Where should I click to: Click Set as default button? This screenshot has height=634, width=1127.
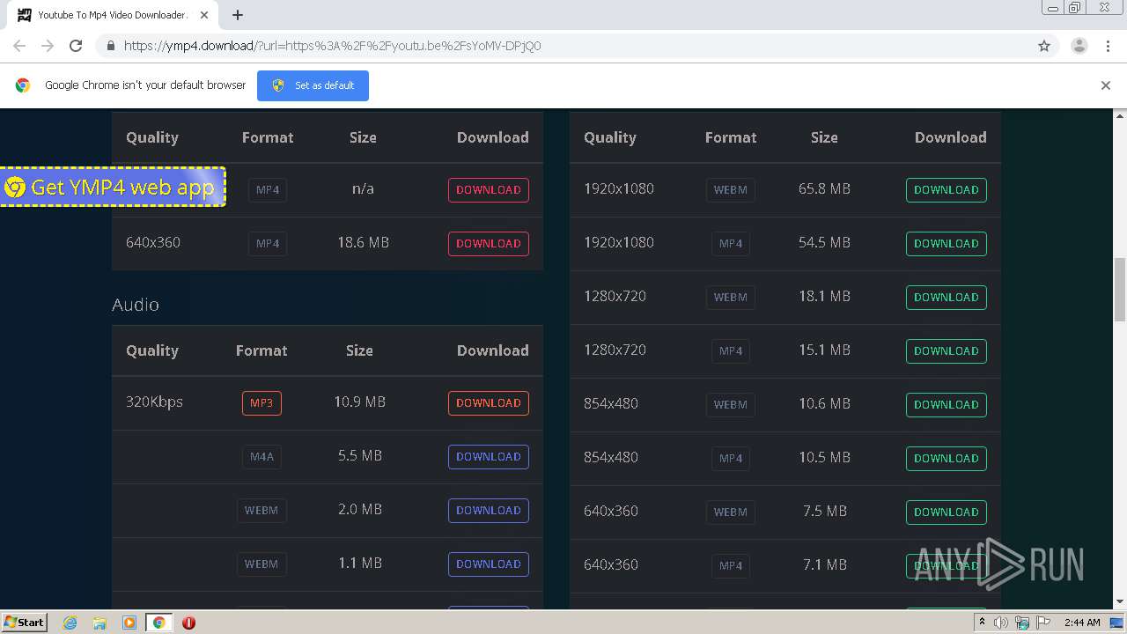click(x=313, y=85)
